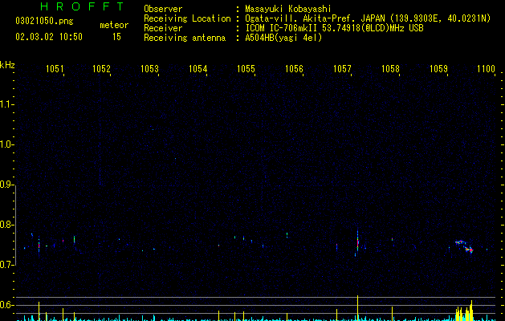This screenshot has width=505, height=321.
Task: Click the Ogata-vill. Akita-Pref. JAPAN location text
Action: click(x=368, y=18)
